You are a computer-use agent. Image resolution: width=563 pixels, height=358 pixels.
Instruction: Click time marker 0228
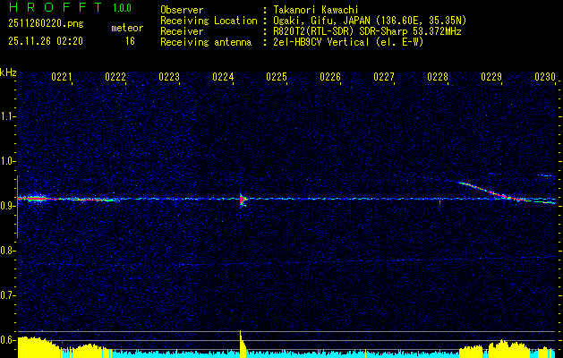pos(438,77)
